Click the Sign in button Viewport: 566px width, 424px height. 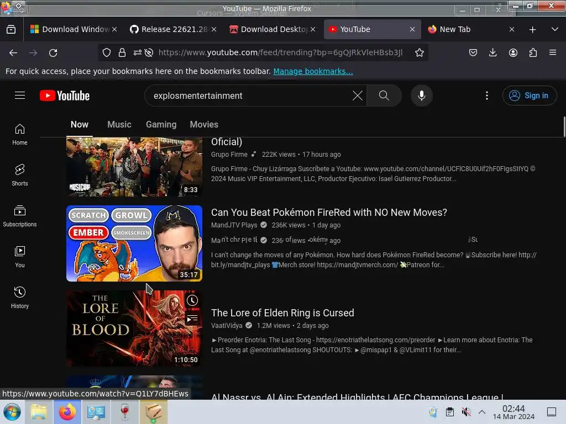529,96
